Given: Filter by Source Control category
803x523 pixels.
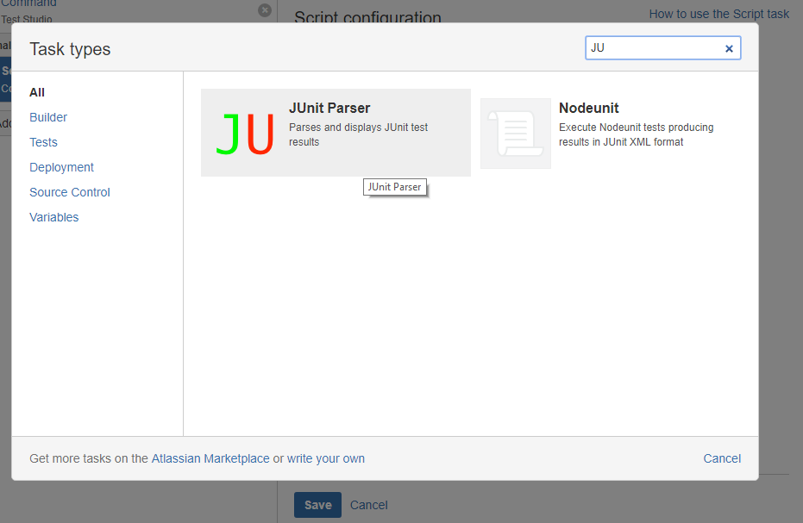Looking at the screenshot, I should (70, 192).
